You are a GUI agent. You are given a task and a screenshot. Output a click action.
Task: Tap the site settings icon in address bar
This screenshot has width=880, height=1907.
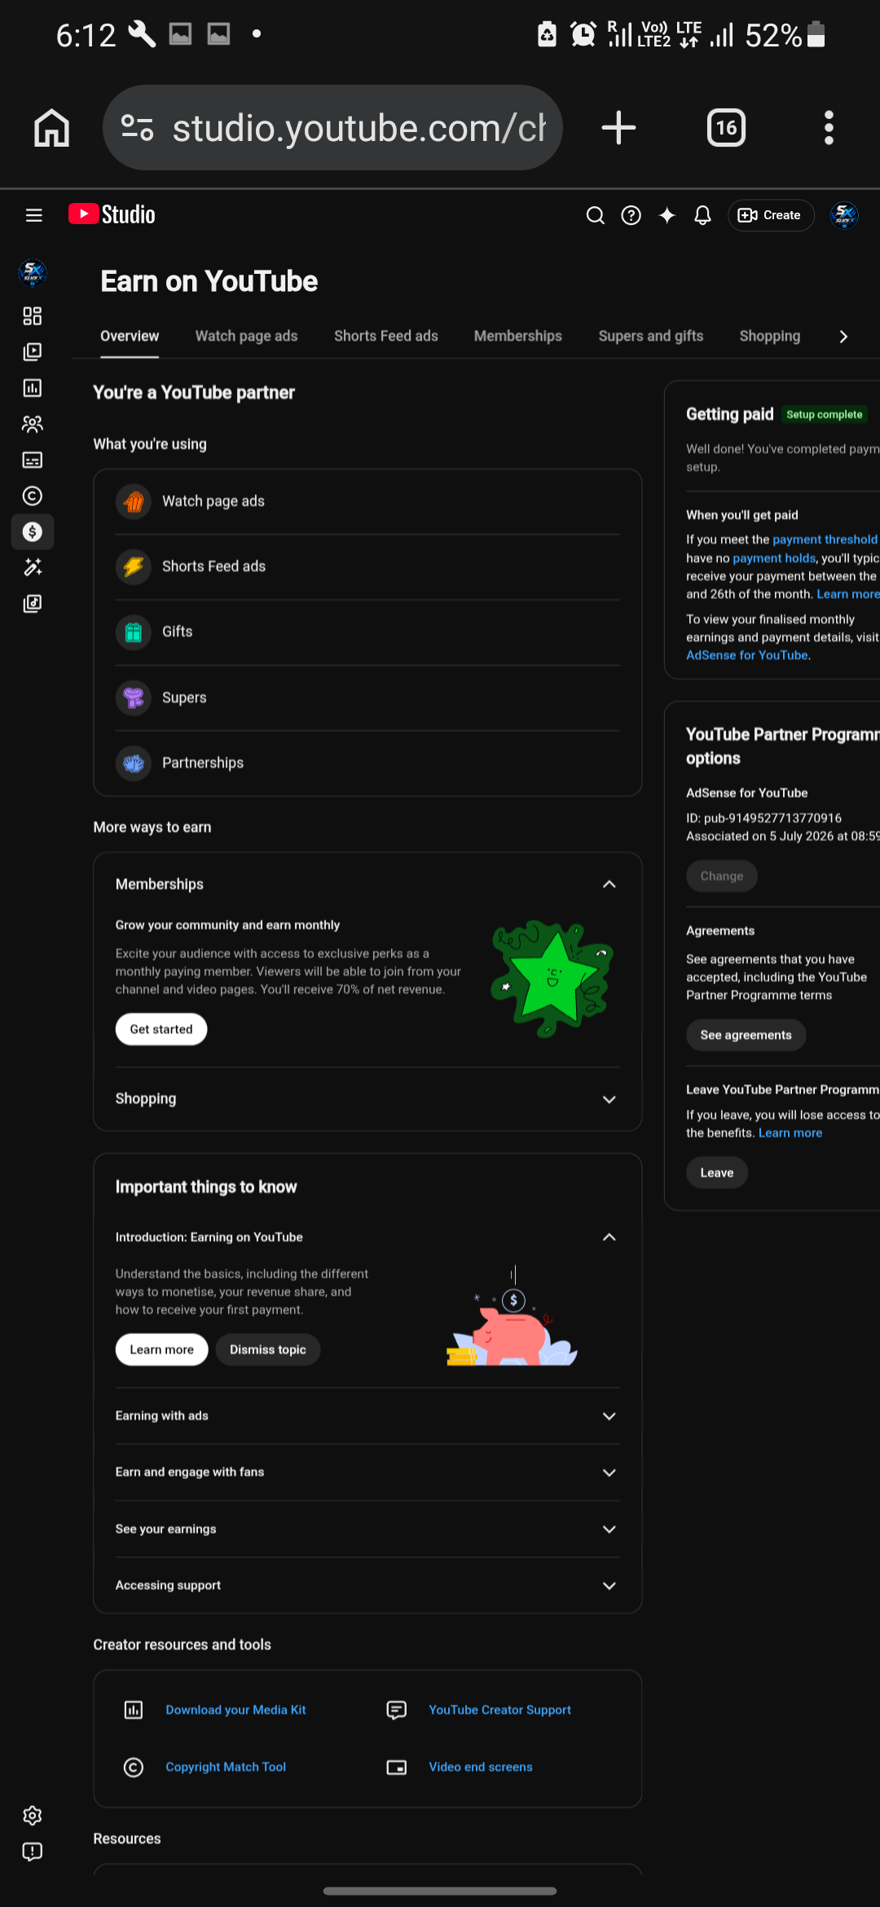pos(137,128)
